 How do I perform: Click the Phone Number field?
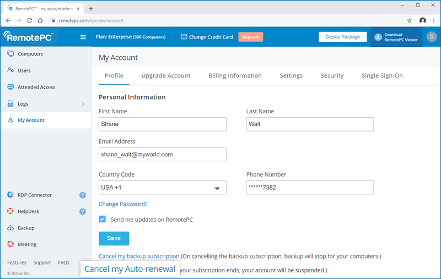pos(310,188)
